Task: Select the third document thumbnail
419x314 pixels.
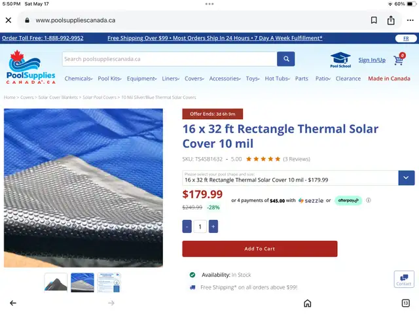Action: click(x=109, y=283)
